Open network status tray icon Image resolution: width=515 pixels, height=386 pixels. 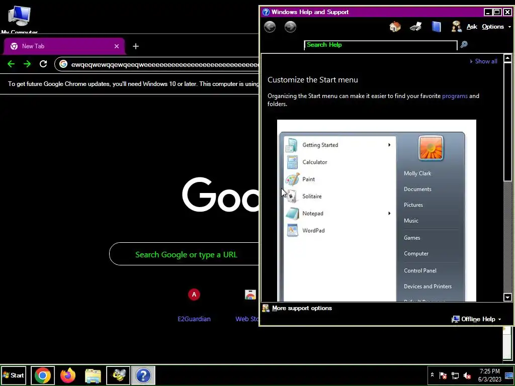point(455,375)
